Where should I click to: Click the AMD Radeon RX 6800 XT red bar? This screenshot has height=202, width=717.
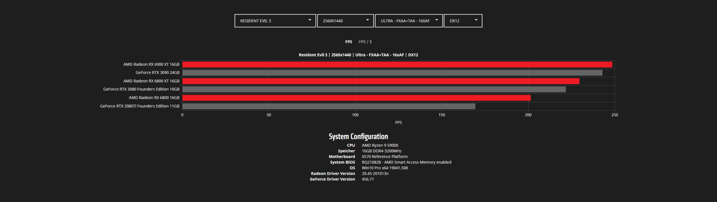point(381,81)
